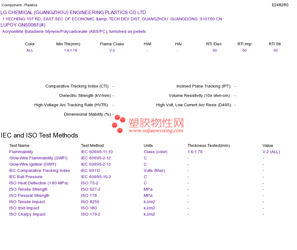Click the 1.6-1.76 minimum thickness value
This screenshot has height=250, width=297.
point(71,51)
